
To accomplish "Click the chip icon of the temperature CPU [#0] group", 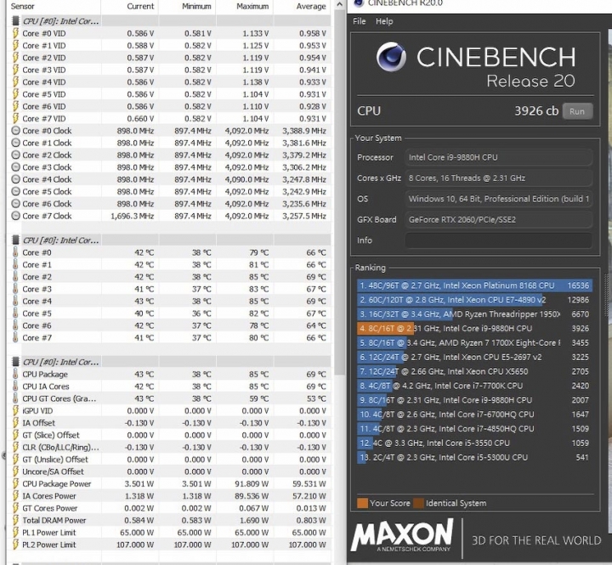I will point(15,240).
